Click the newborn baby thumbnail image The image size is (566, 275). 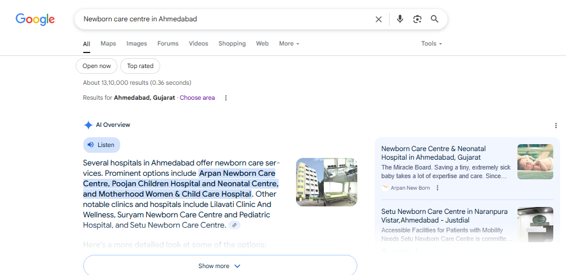[x=535, y=161]
